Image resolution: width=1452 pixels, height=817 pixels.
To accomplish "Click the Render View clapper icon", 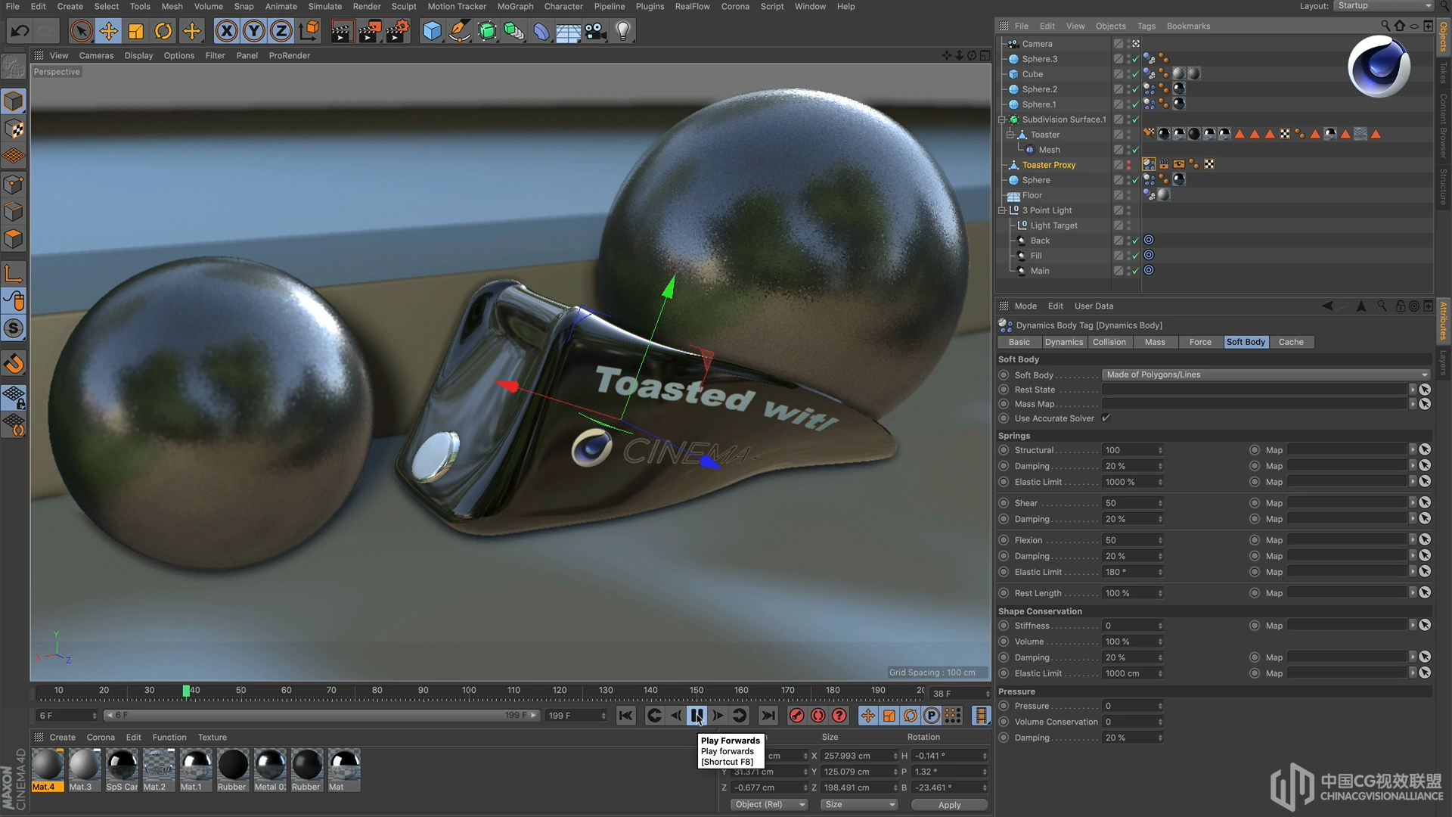I will click(x=341, y=31).
